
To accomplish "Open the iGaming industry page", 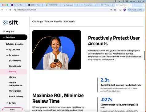I will (x=13, y=77).
